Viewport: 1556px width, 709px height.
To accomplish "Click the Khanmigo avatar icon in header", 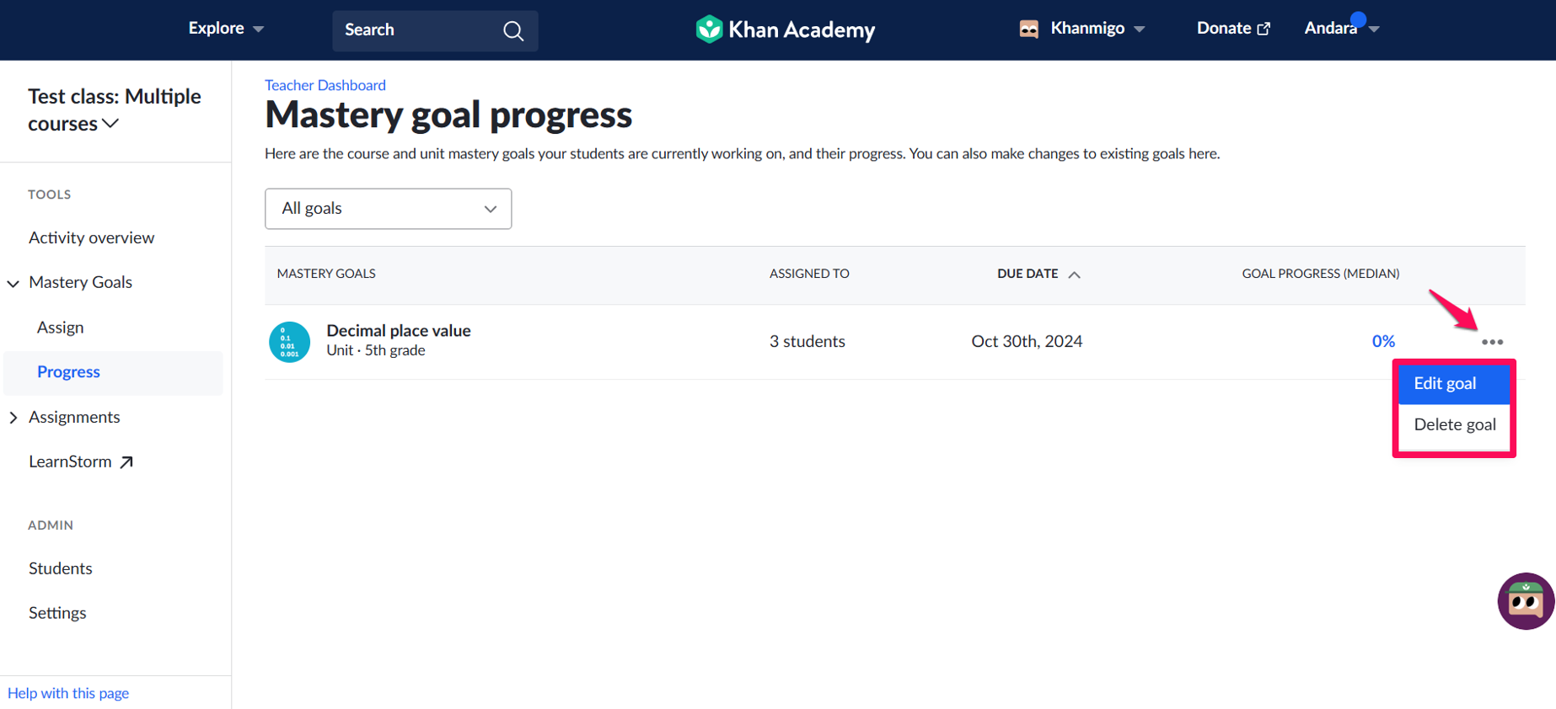I will [1028, 29].
